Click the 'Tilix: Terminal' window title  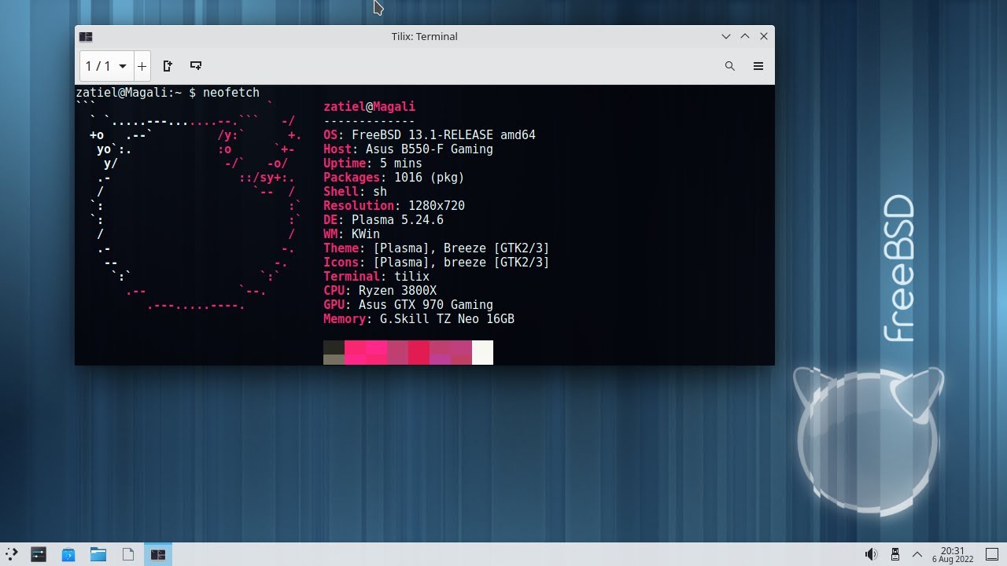tap(424, 36)
